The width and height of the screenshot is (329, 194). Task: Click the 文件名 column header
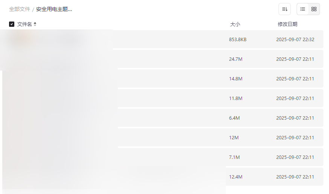click(24, 24)
